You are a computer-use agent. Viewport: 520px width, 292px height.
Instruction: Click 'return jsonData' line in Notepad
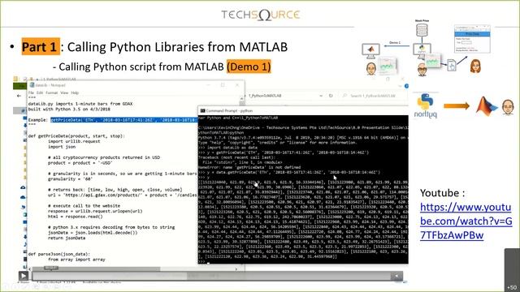click(67, 238)
